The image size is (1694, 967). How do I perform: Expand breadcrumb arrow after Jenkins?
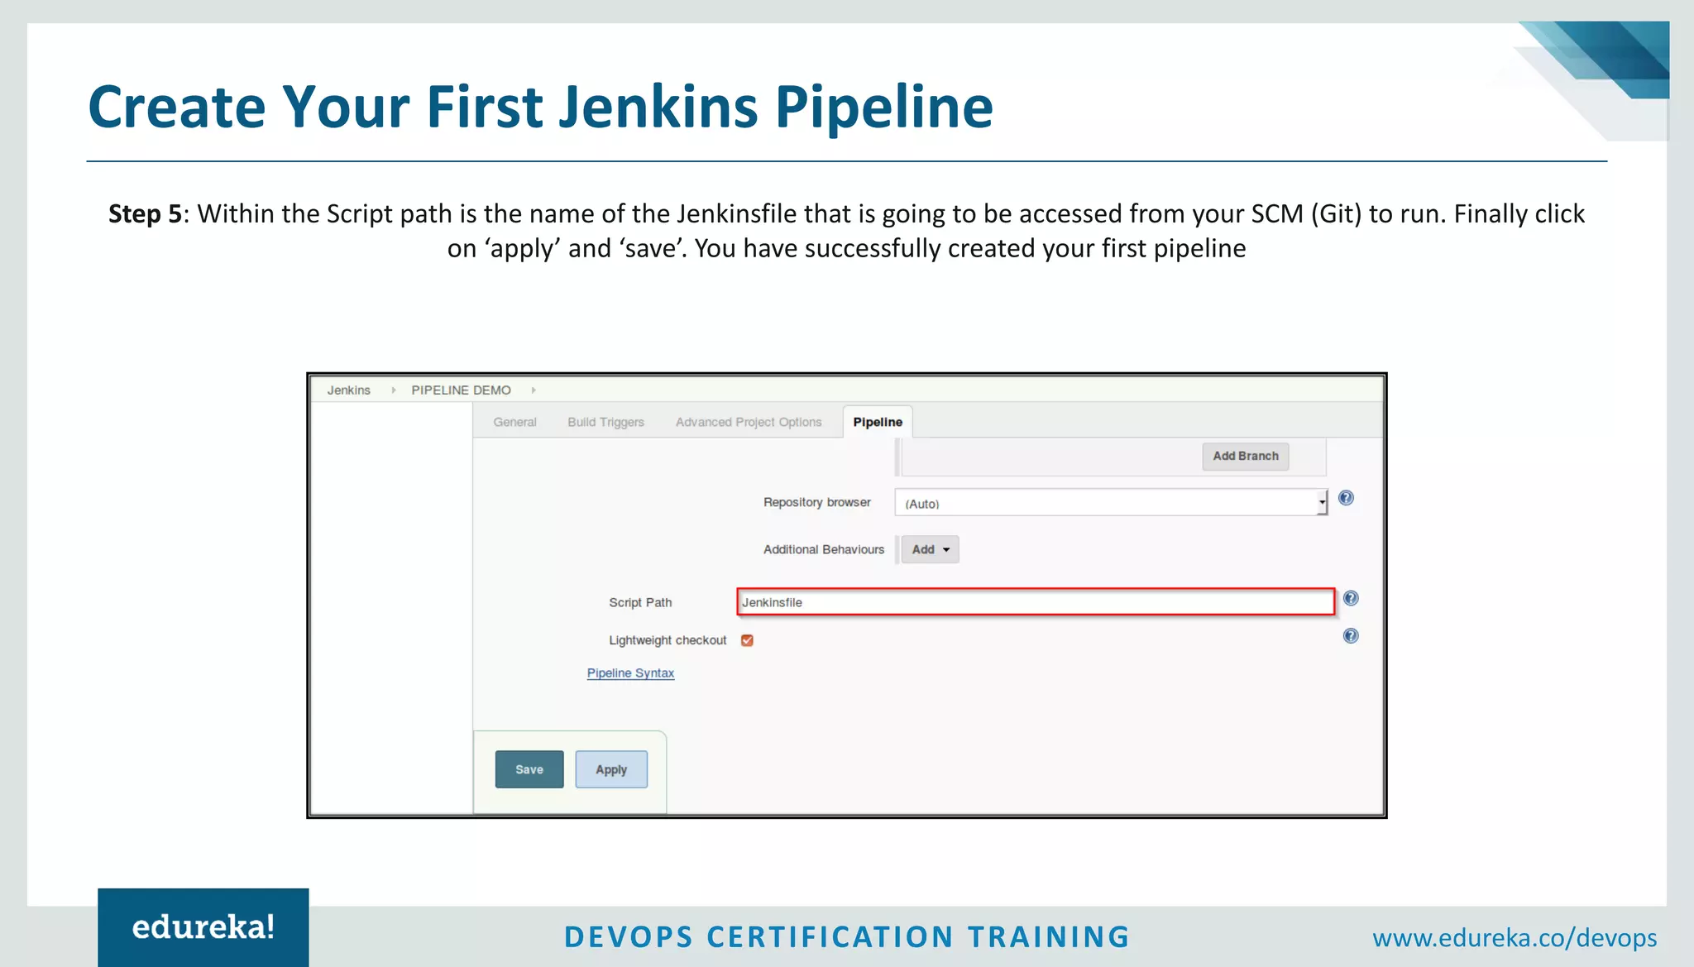click(393, 390)
